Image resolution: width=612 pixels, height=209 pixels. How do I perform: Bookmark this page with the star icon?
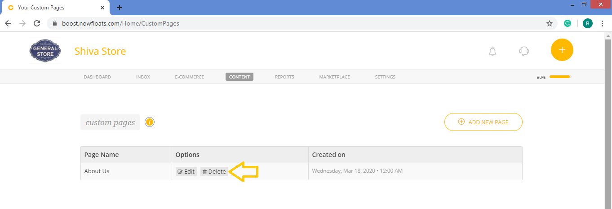tap(549, 23)
